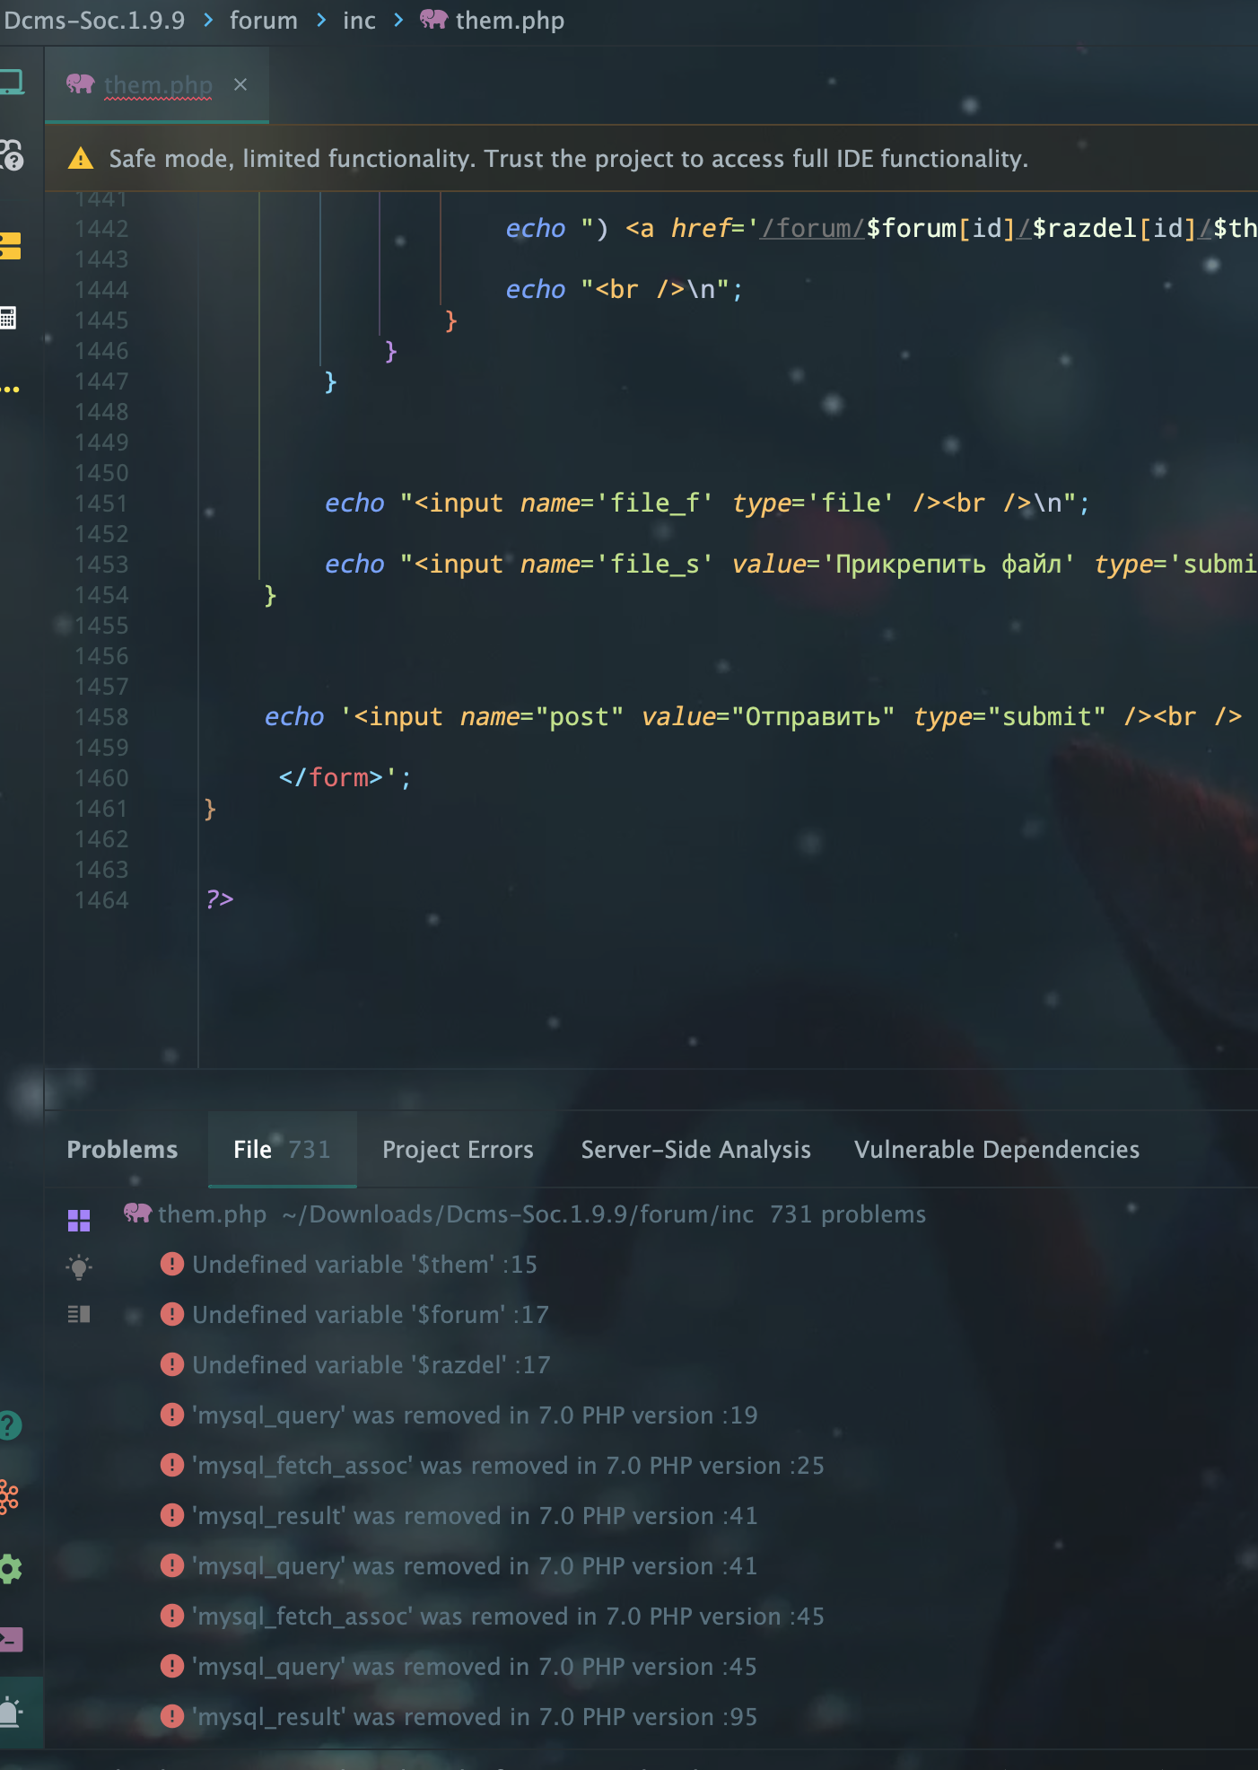
Task: Click the teal question mark help icon
Action: coord(9,1425)
